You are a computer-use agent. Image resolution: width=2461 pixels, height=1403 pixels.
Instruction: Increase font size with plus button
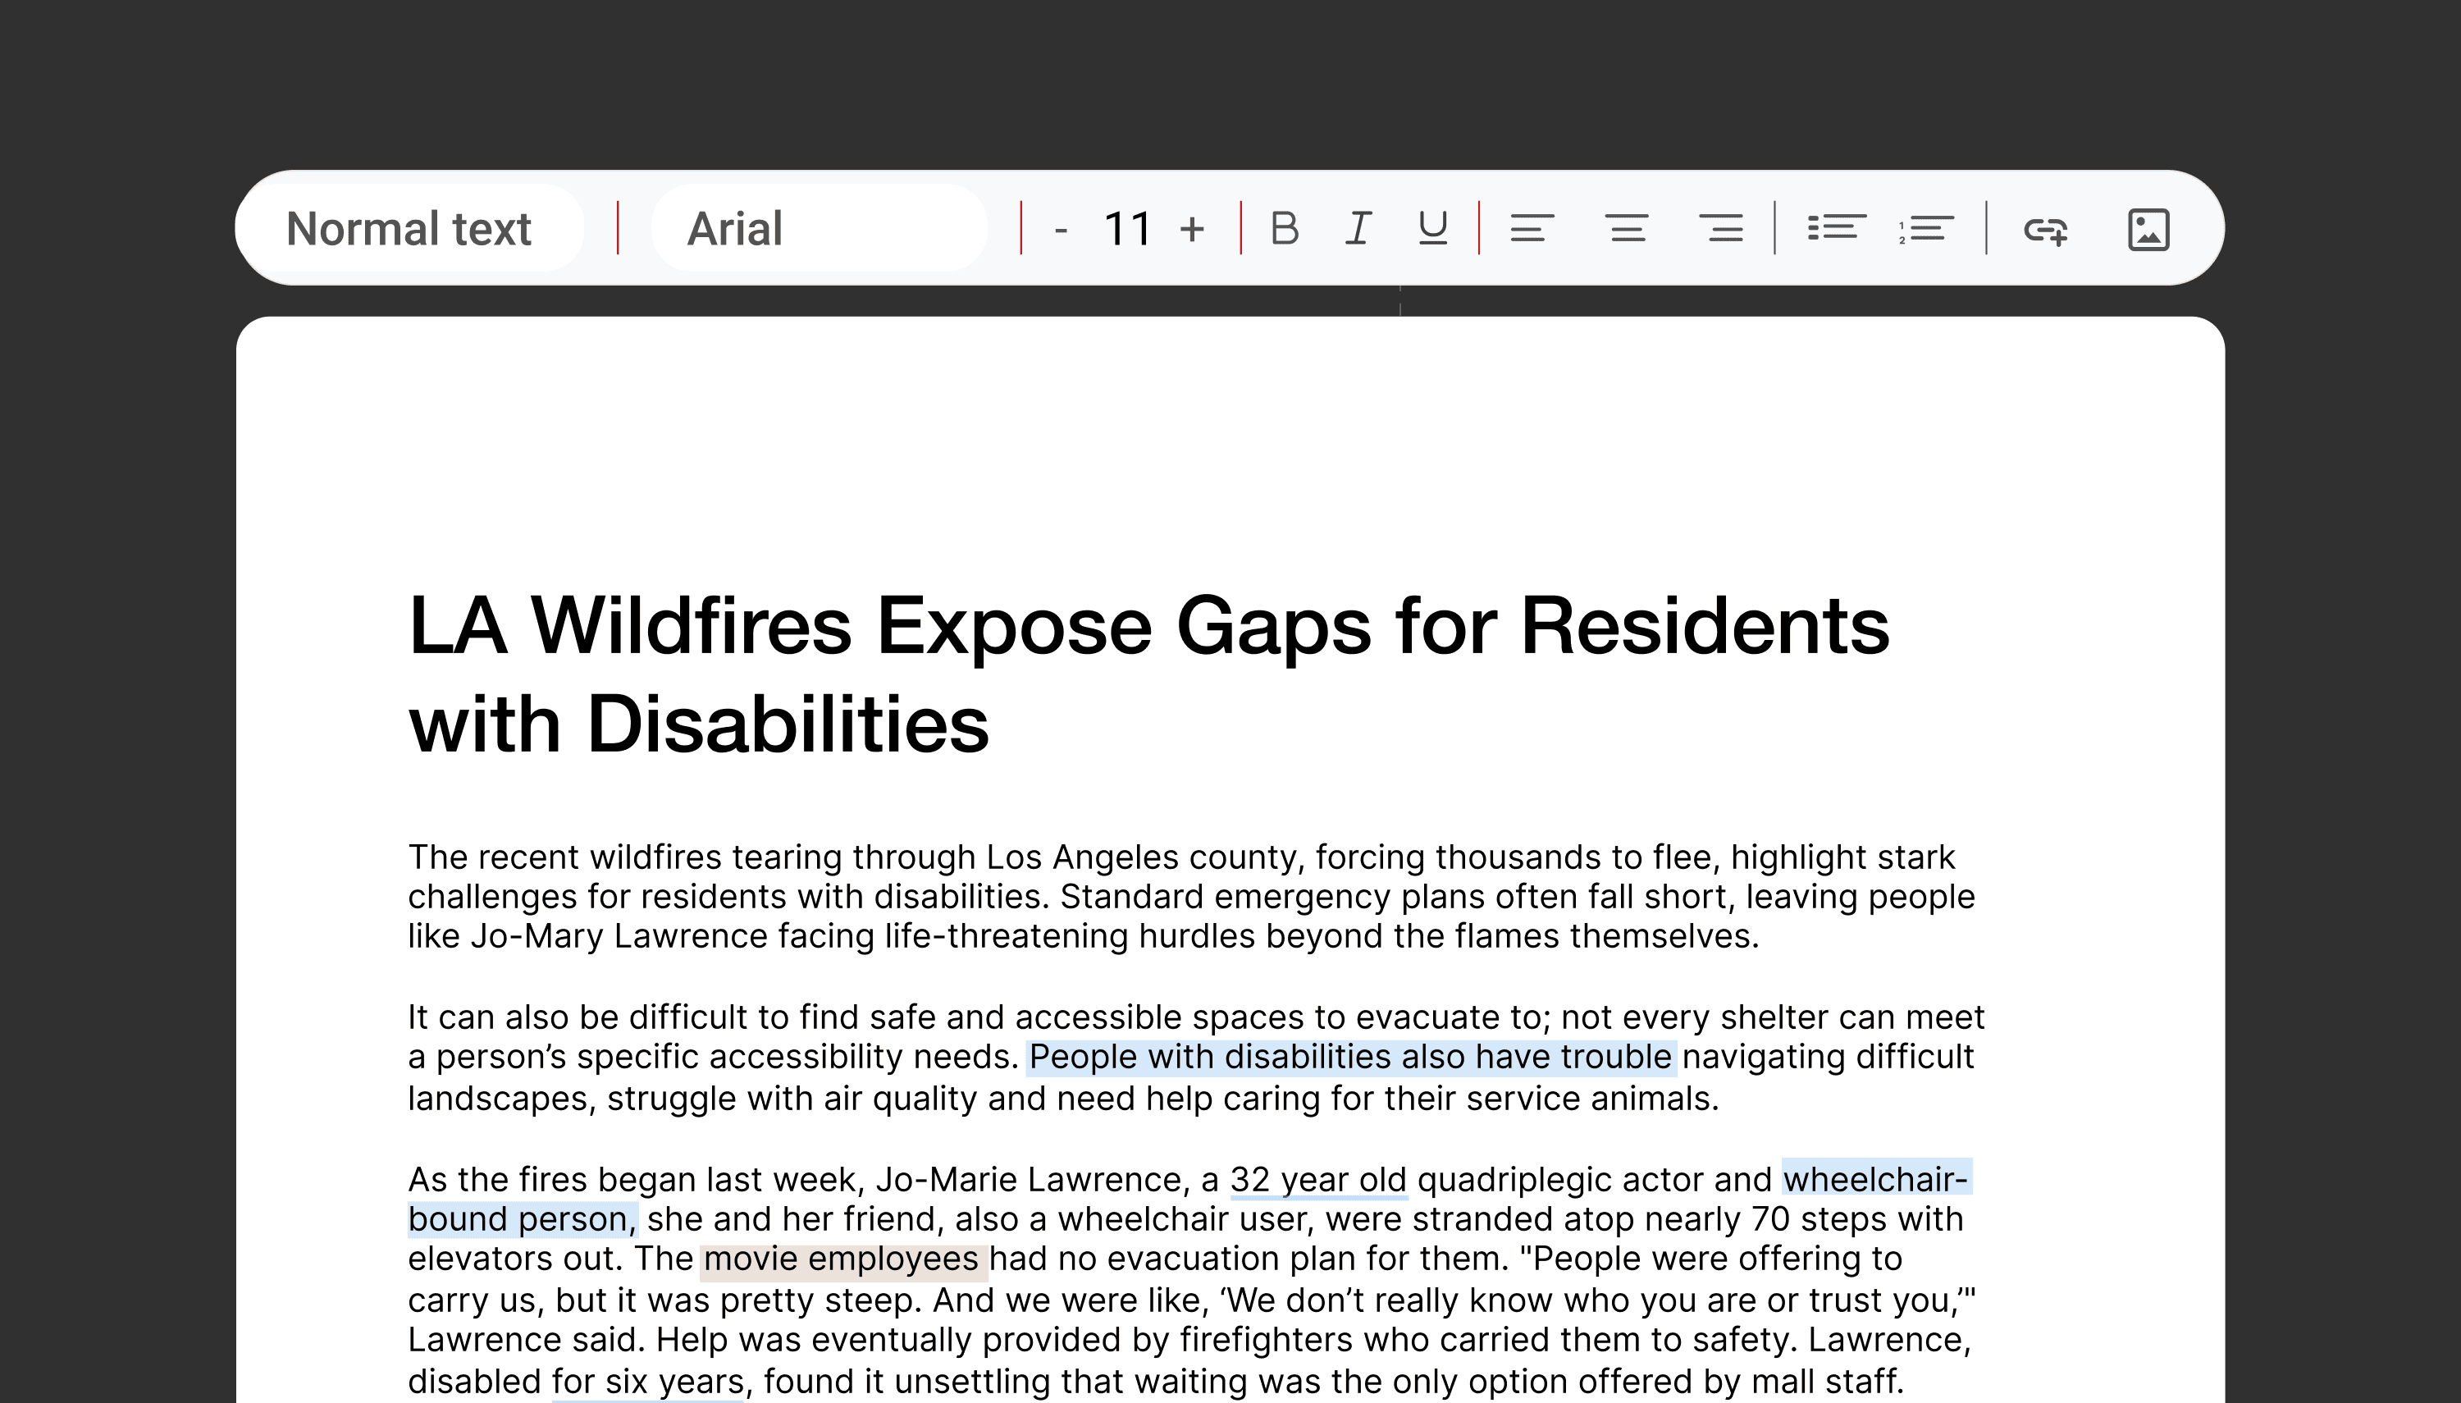[1191, 230]
